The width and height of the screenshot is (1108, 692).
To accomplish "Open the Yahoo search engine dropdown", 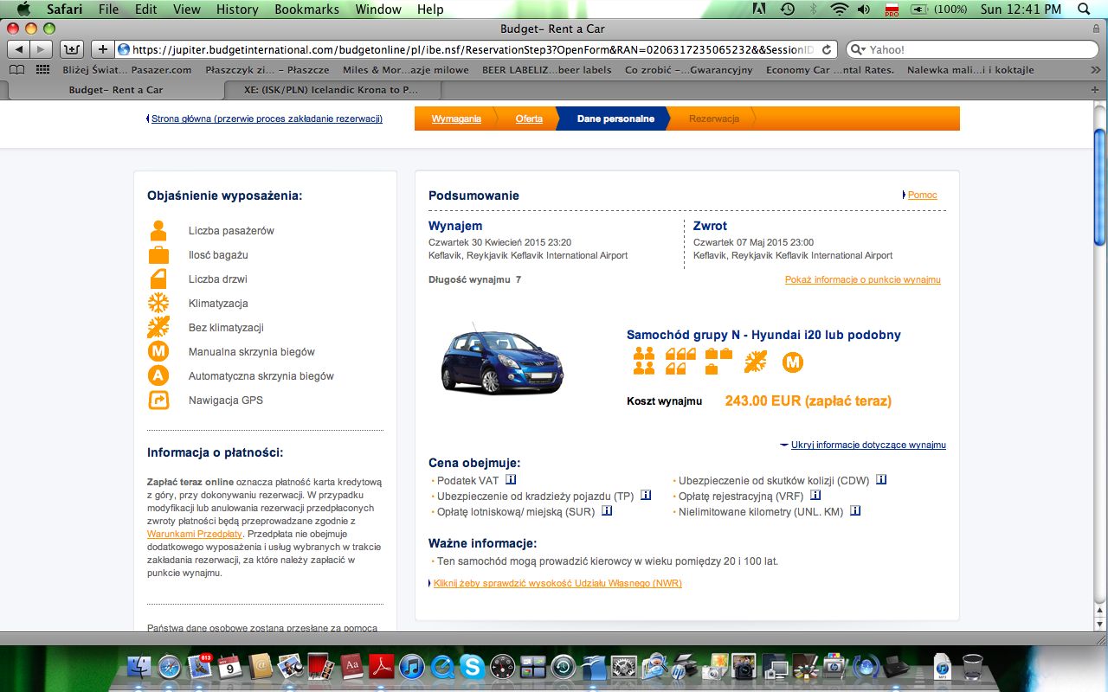I will point(859,49).
